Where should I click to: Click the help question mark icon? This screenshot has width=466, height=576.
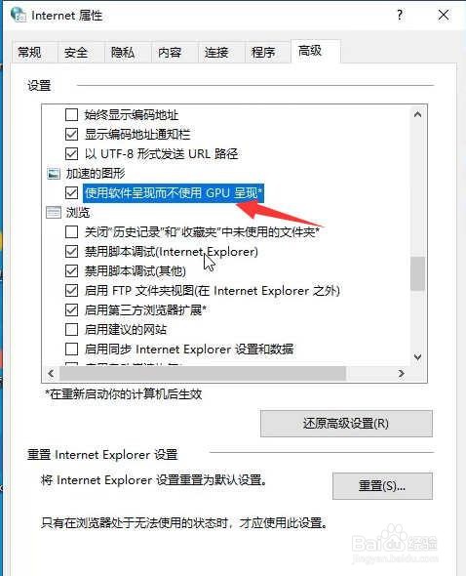coord(400,15)
